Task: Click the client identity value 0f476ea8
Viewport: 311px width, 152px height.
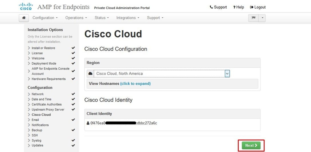Action: pyautogui.click(x=124, y=123)
